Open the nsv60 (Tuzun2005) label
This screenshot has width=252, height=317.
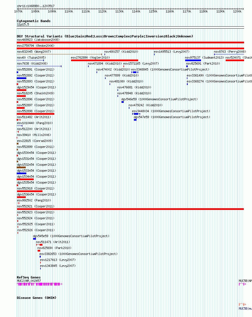[x=31, y=58]
